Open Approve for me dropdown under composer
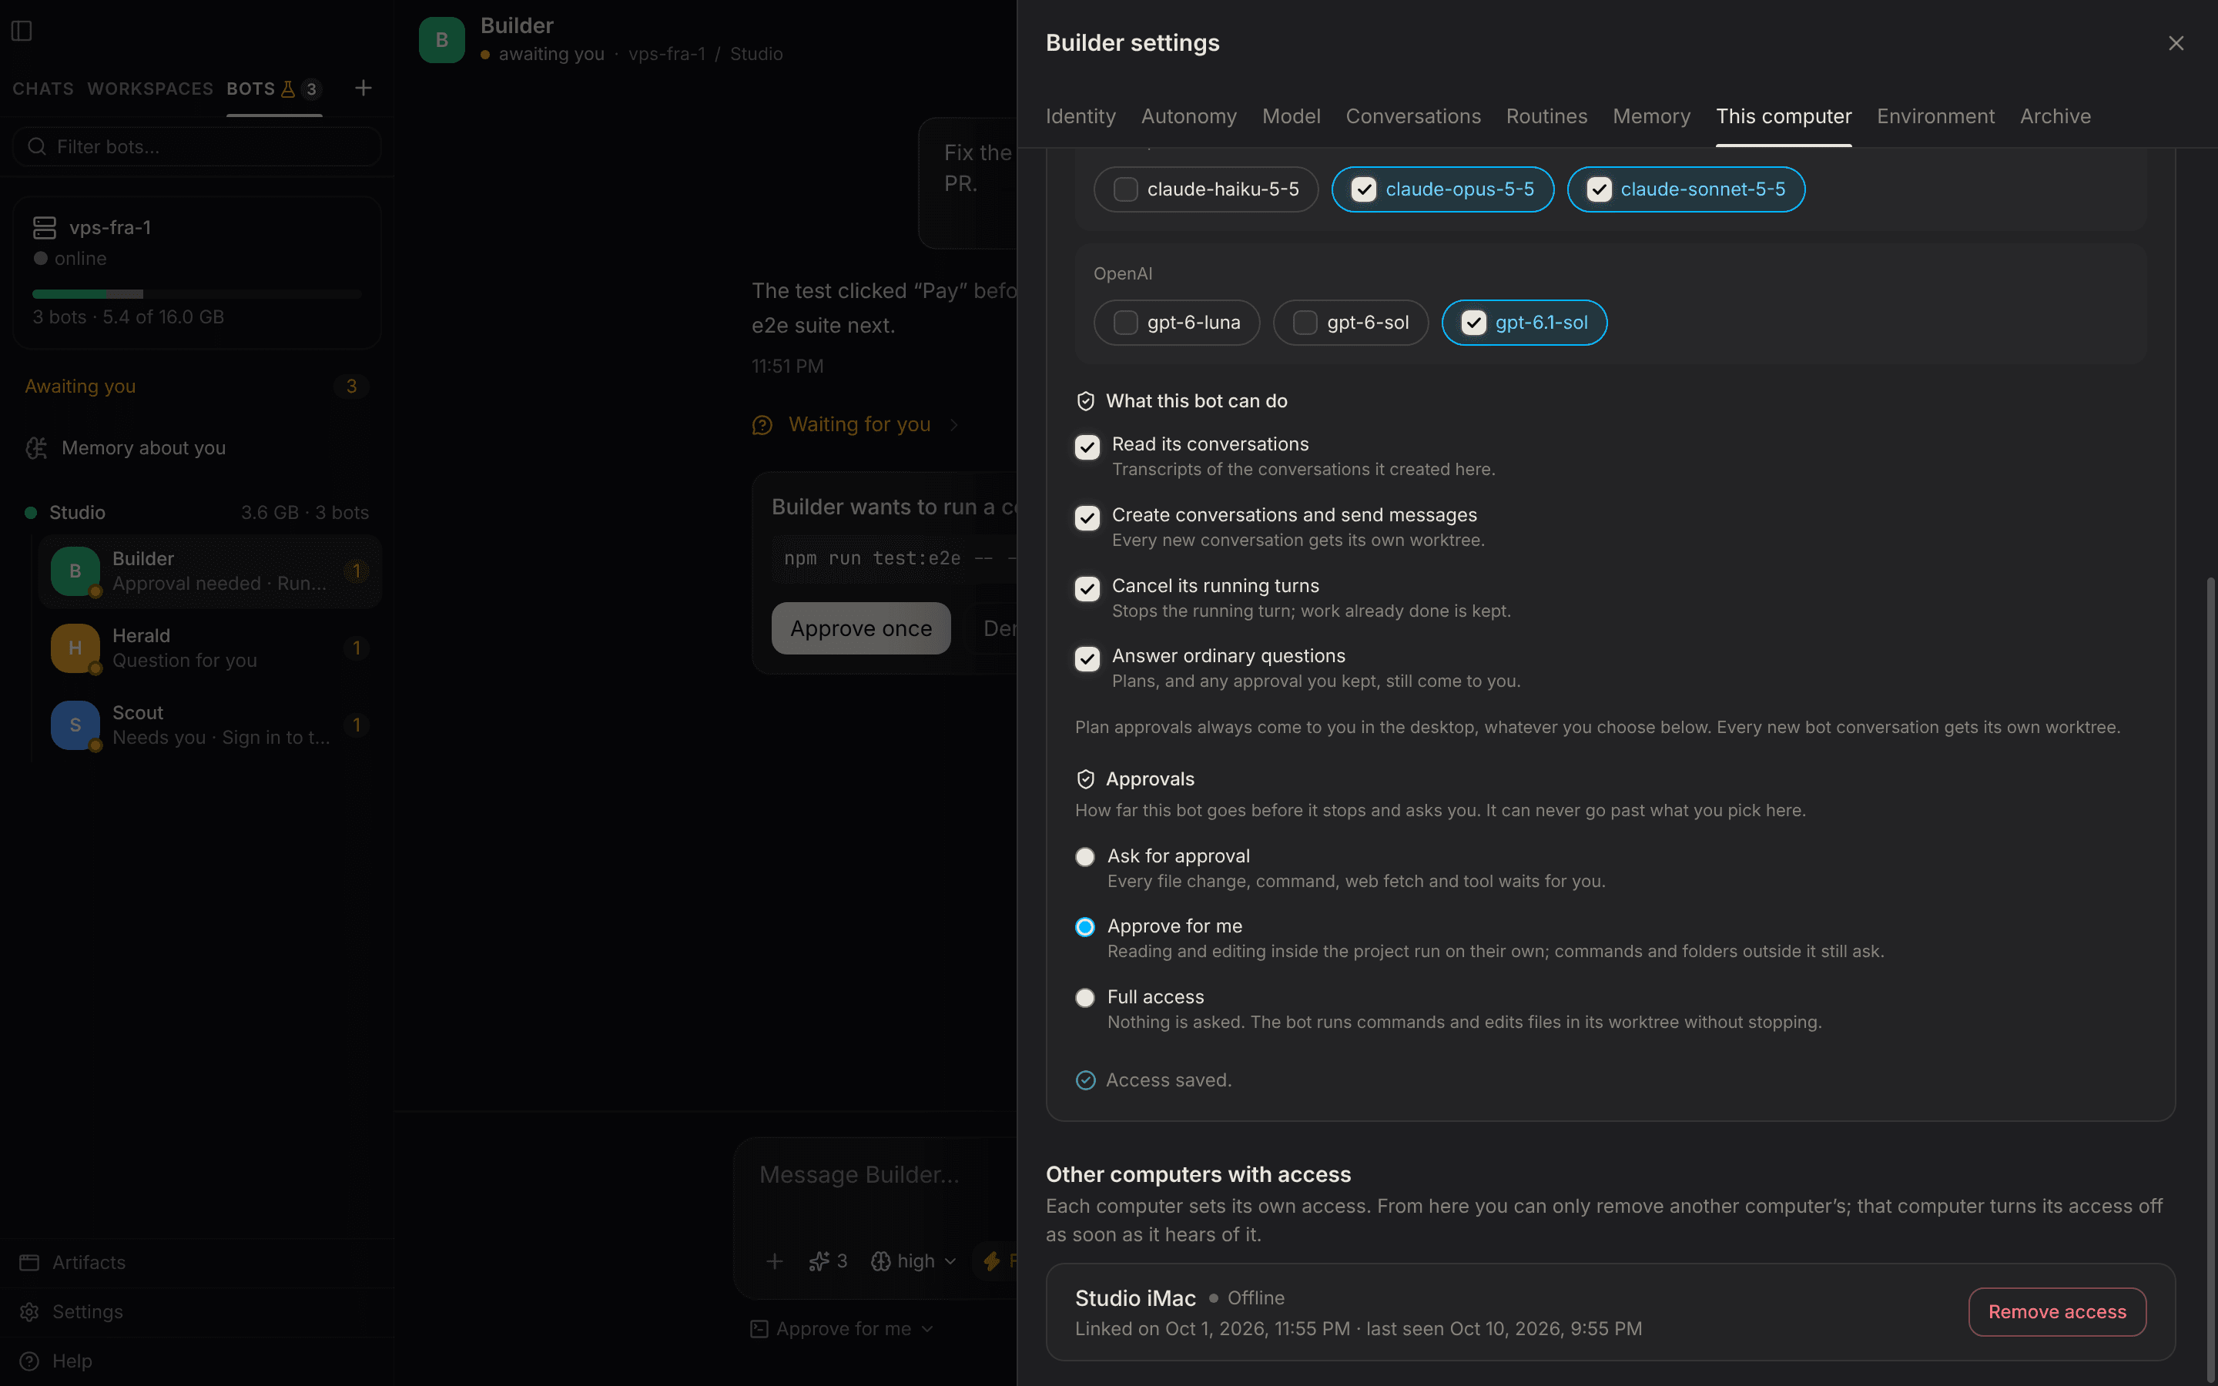The width and height of the screenshot is (2218, 1386). click(843, 1329)
